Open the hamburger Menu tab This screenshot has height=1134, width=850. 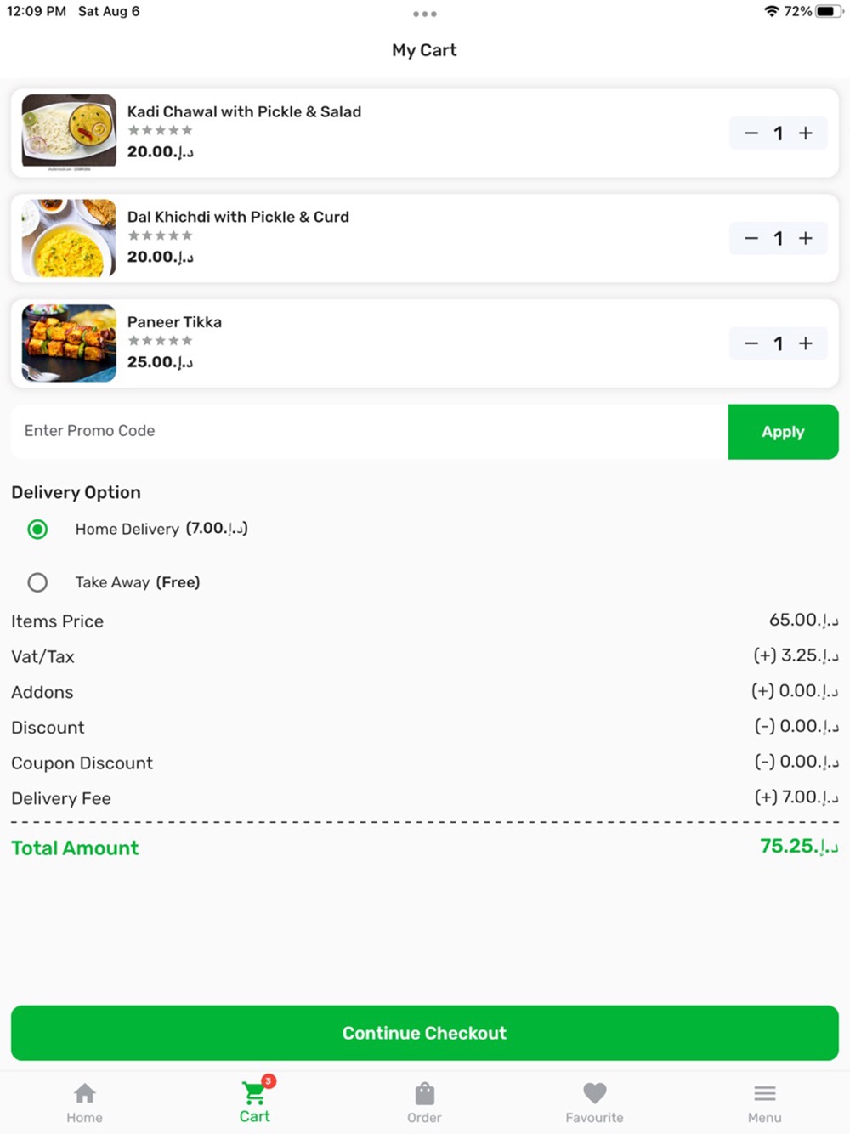765,1103
